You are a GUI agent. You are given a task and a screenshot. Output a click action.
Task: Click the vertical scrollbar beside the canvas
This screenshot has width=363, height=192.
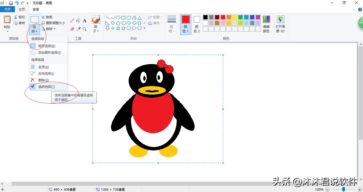click(x=361, y=93)
